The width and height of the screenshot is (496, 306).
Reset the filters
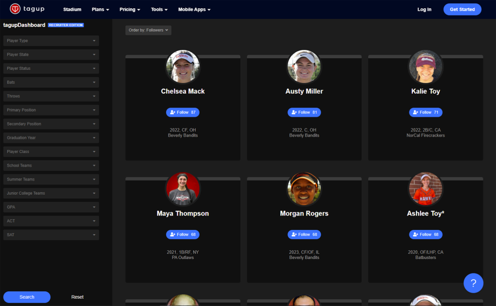pos(77,297)
